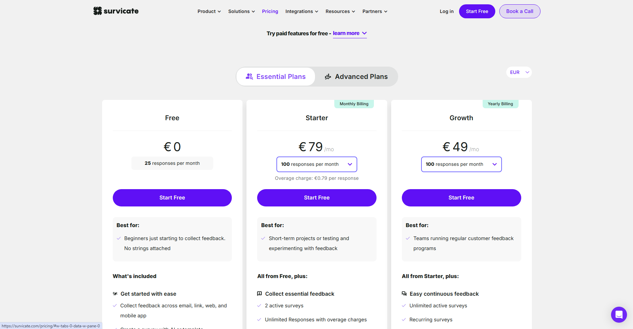Click the Book a Call button

[x=520, y=11]
